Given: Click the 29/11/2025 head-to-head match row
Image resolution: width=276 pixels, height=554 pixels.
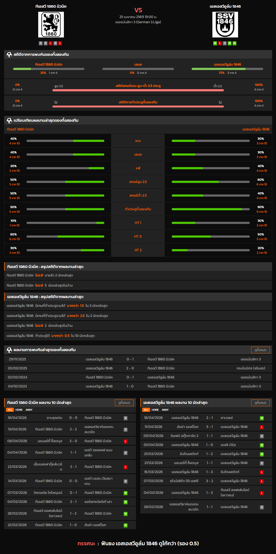Looking at the screenshot, I should pos(138,359).
